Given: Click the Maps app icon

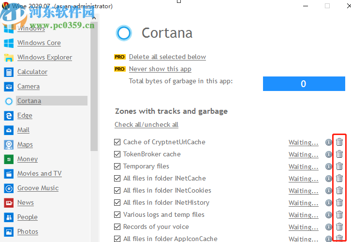Looking at the screenshot, I should pyautogui.click(x=9, y=145).
